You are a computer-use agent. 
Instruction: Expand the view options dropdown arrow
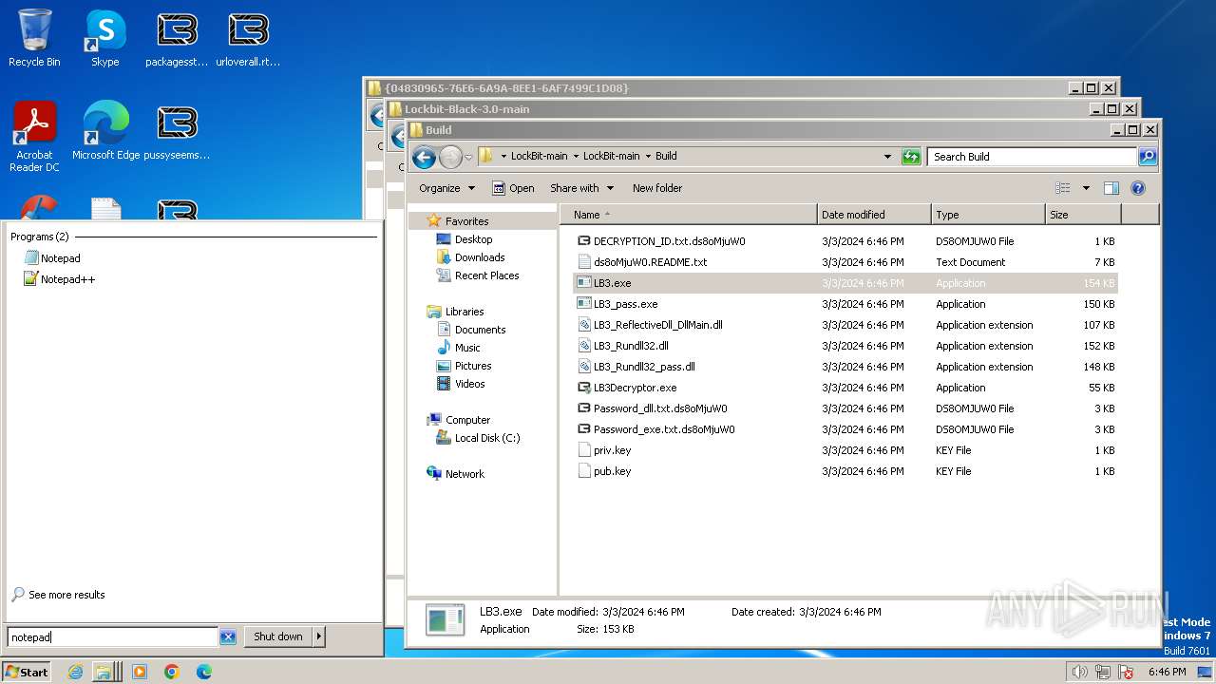pyautogui.click(x=1086, y=188)
